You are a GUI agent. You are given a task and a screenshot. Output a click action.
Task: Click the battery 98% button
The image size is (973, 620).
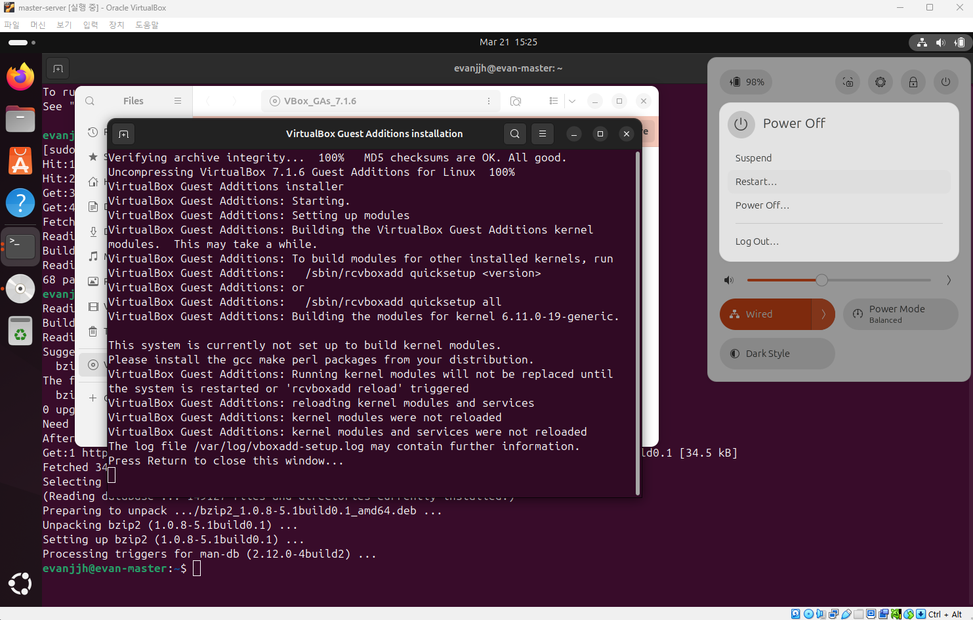[747, 82]
